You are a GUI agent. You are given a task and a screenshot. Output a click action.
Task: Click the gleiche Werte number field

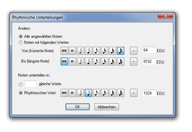click(30, 84)
